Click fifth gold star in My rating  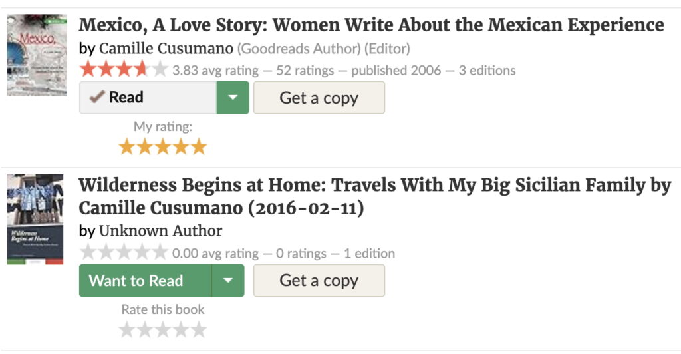(x=199, y=147)
